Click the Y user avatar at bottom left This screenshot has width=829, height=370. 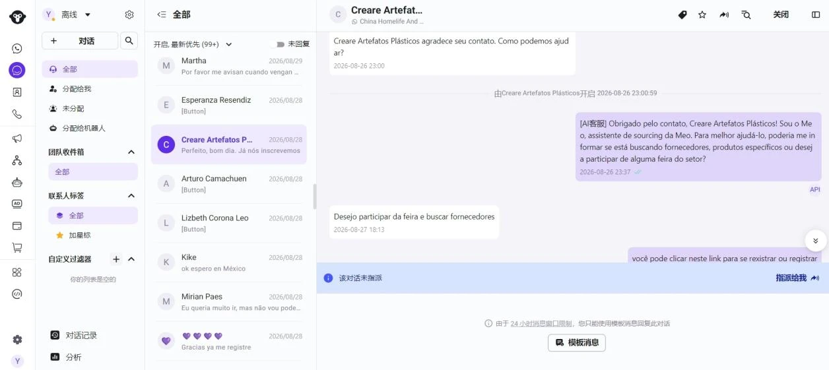pyautogui.click(x=17, y=361)
